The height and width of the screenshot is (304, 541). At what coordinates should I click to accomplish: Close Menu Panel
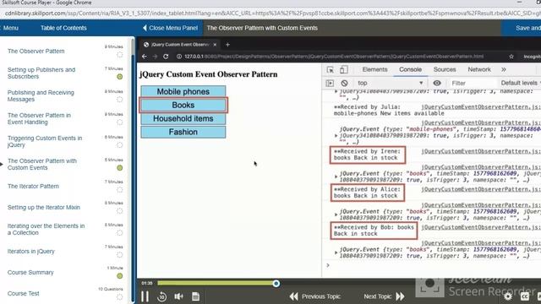pyautogui.click(x=171, y=28)
